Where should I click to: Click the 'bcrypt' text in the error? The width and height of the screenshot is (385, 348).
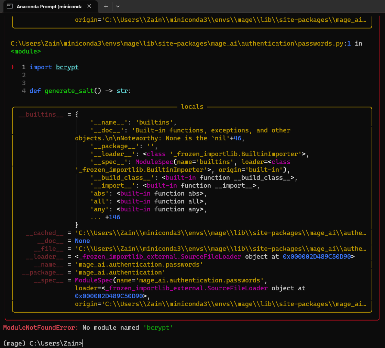click(158, 327)
